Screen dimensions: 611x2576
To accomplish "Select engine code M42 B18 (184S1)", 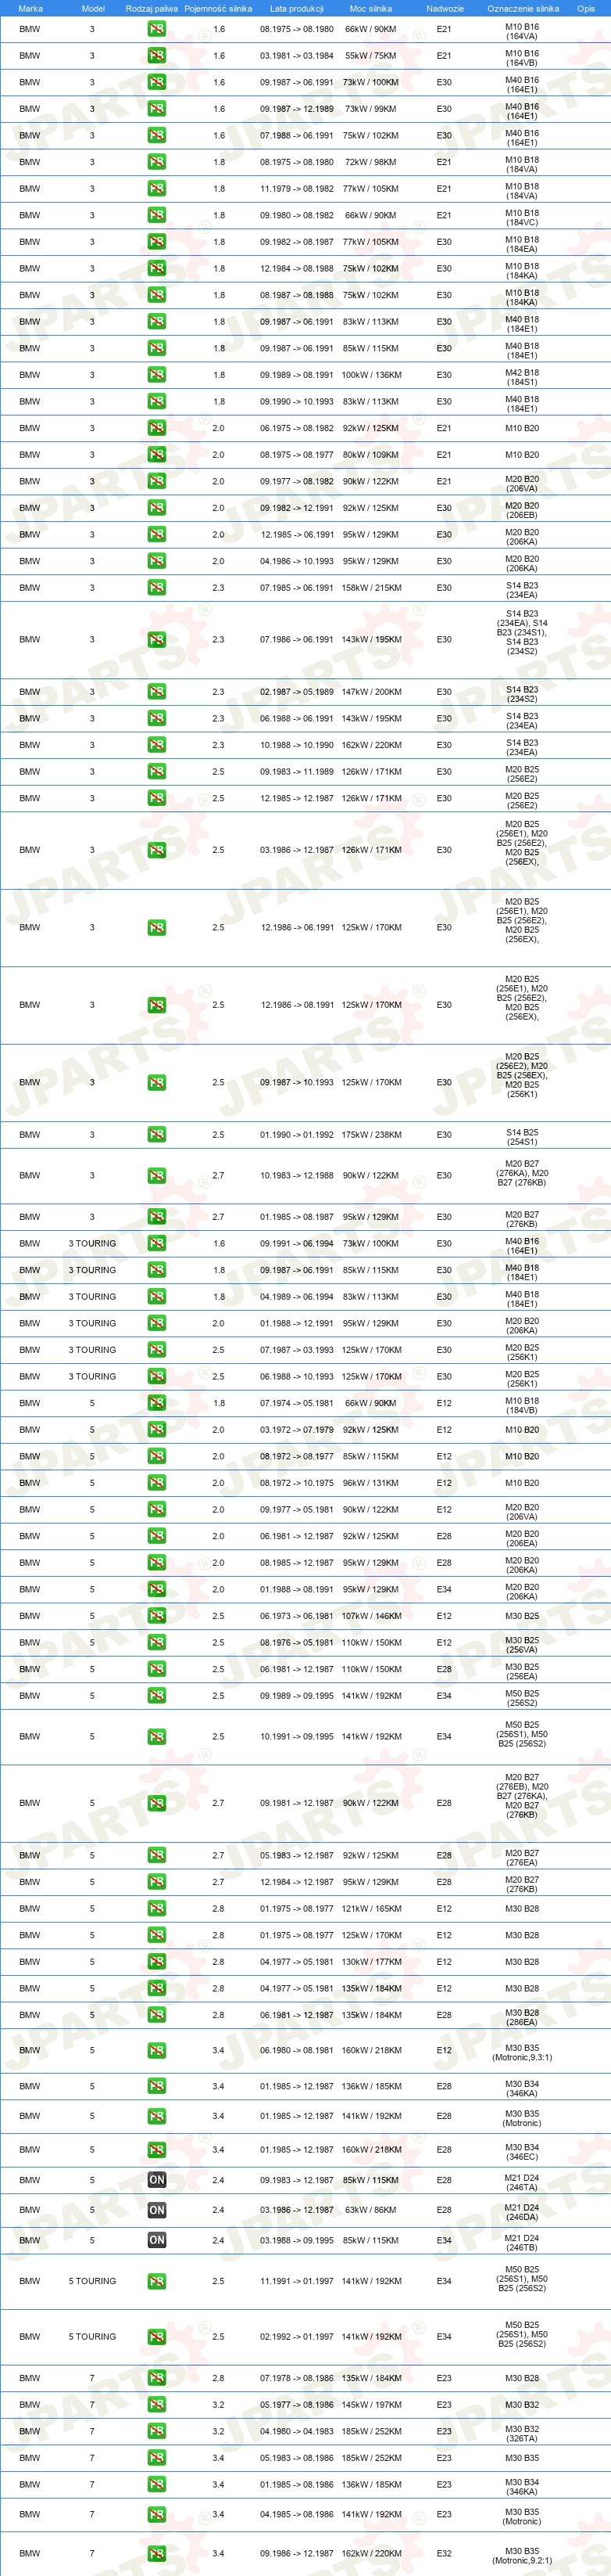I will (521, 377).
